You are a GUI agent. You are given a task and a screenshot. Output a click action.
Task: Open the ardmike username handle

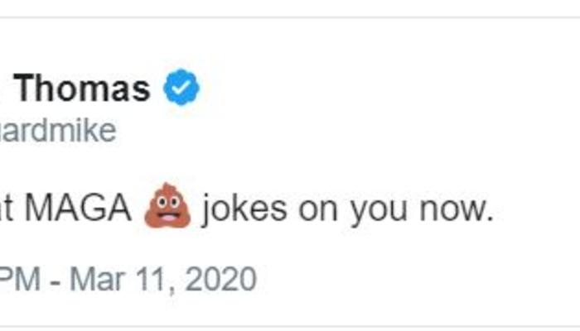coord(58,131)
